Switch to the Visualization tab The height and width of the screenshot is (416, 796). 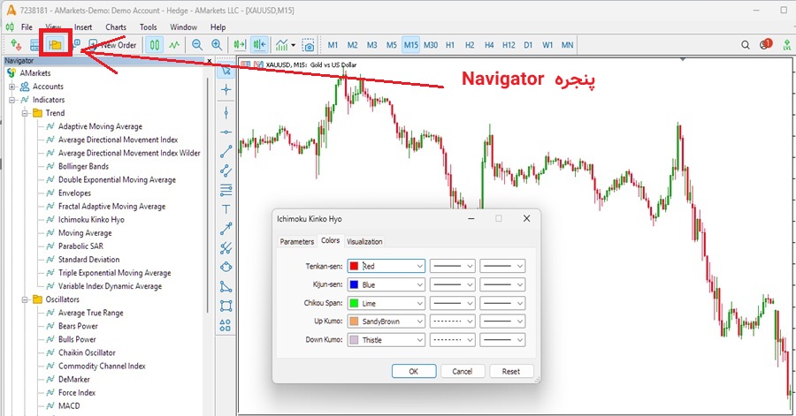(x=364, y=242)
